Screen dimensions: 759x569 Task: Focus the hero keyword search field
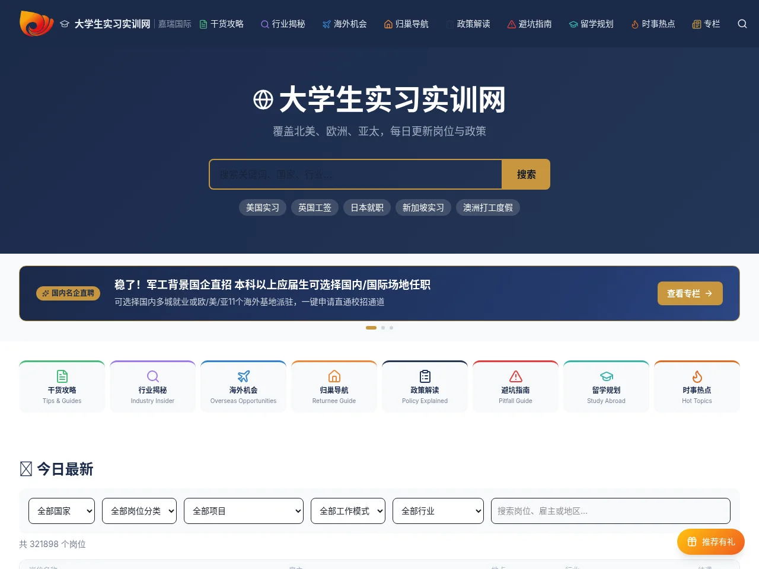356,174
